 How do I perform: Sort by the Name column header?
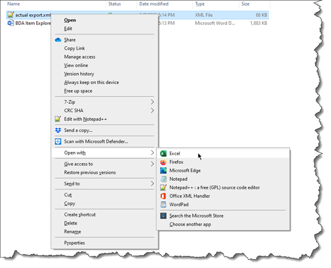(13, 4)
